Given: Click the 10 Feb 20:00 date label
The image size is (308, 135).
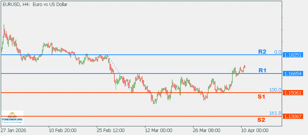Looking at the screenshot, I should click(x=63, y=130).
